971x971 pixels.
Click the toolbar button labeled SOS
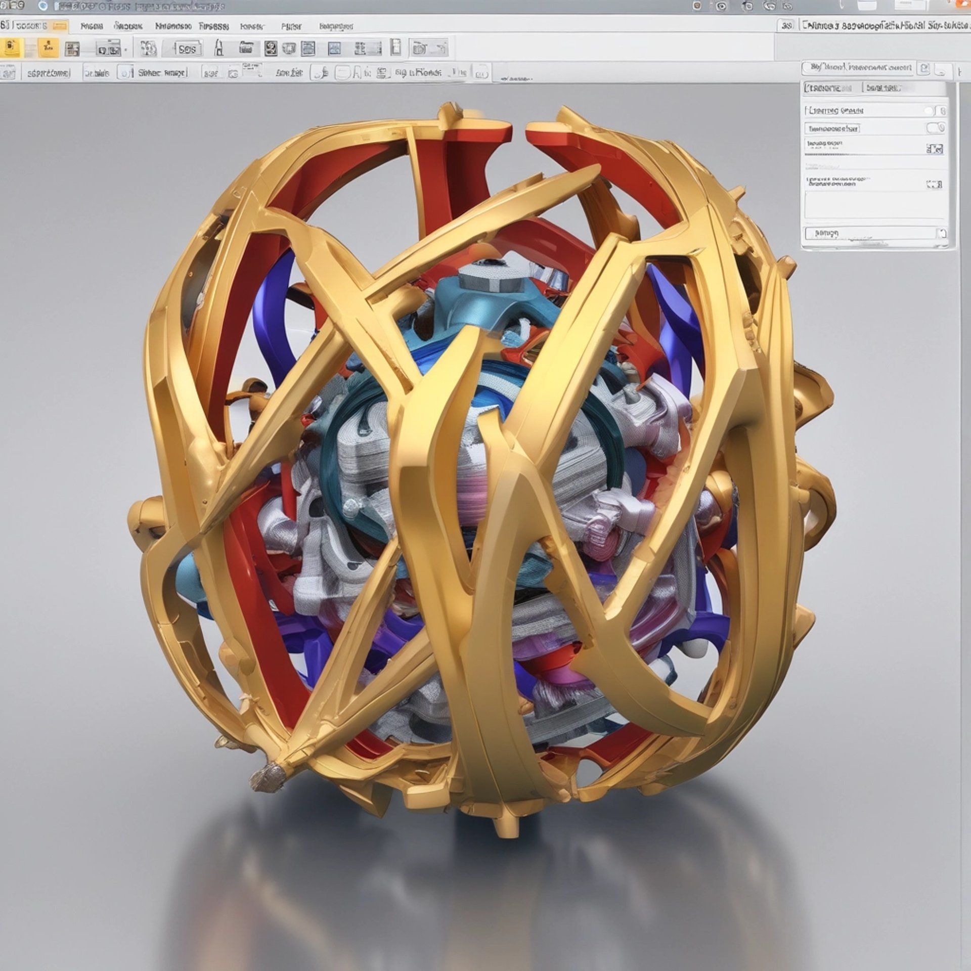[x=187, y=49]
